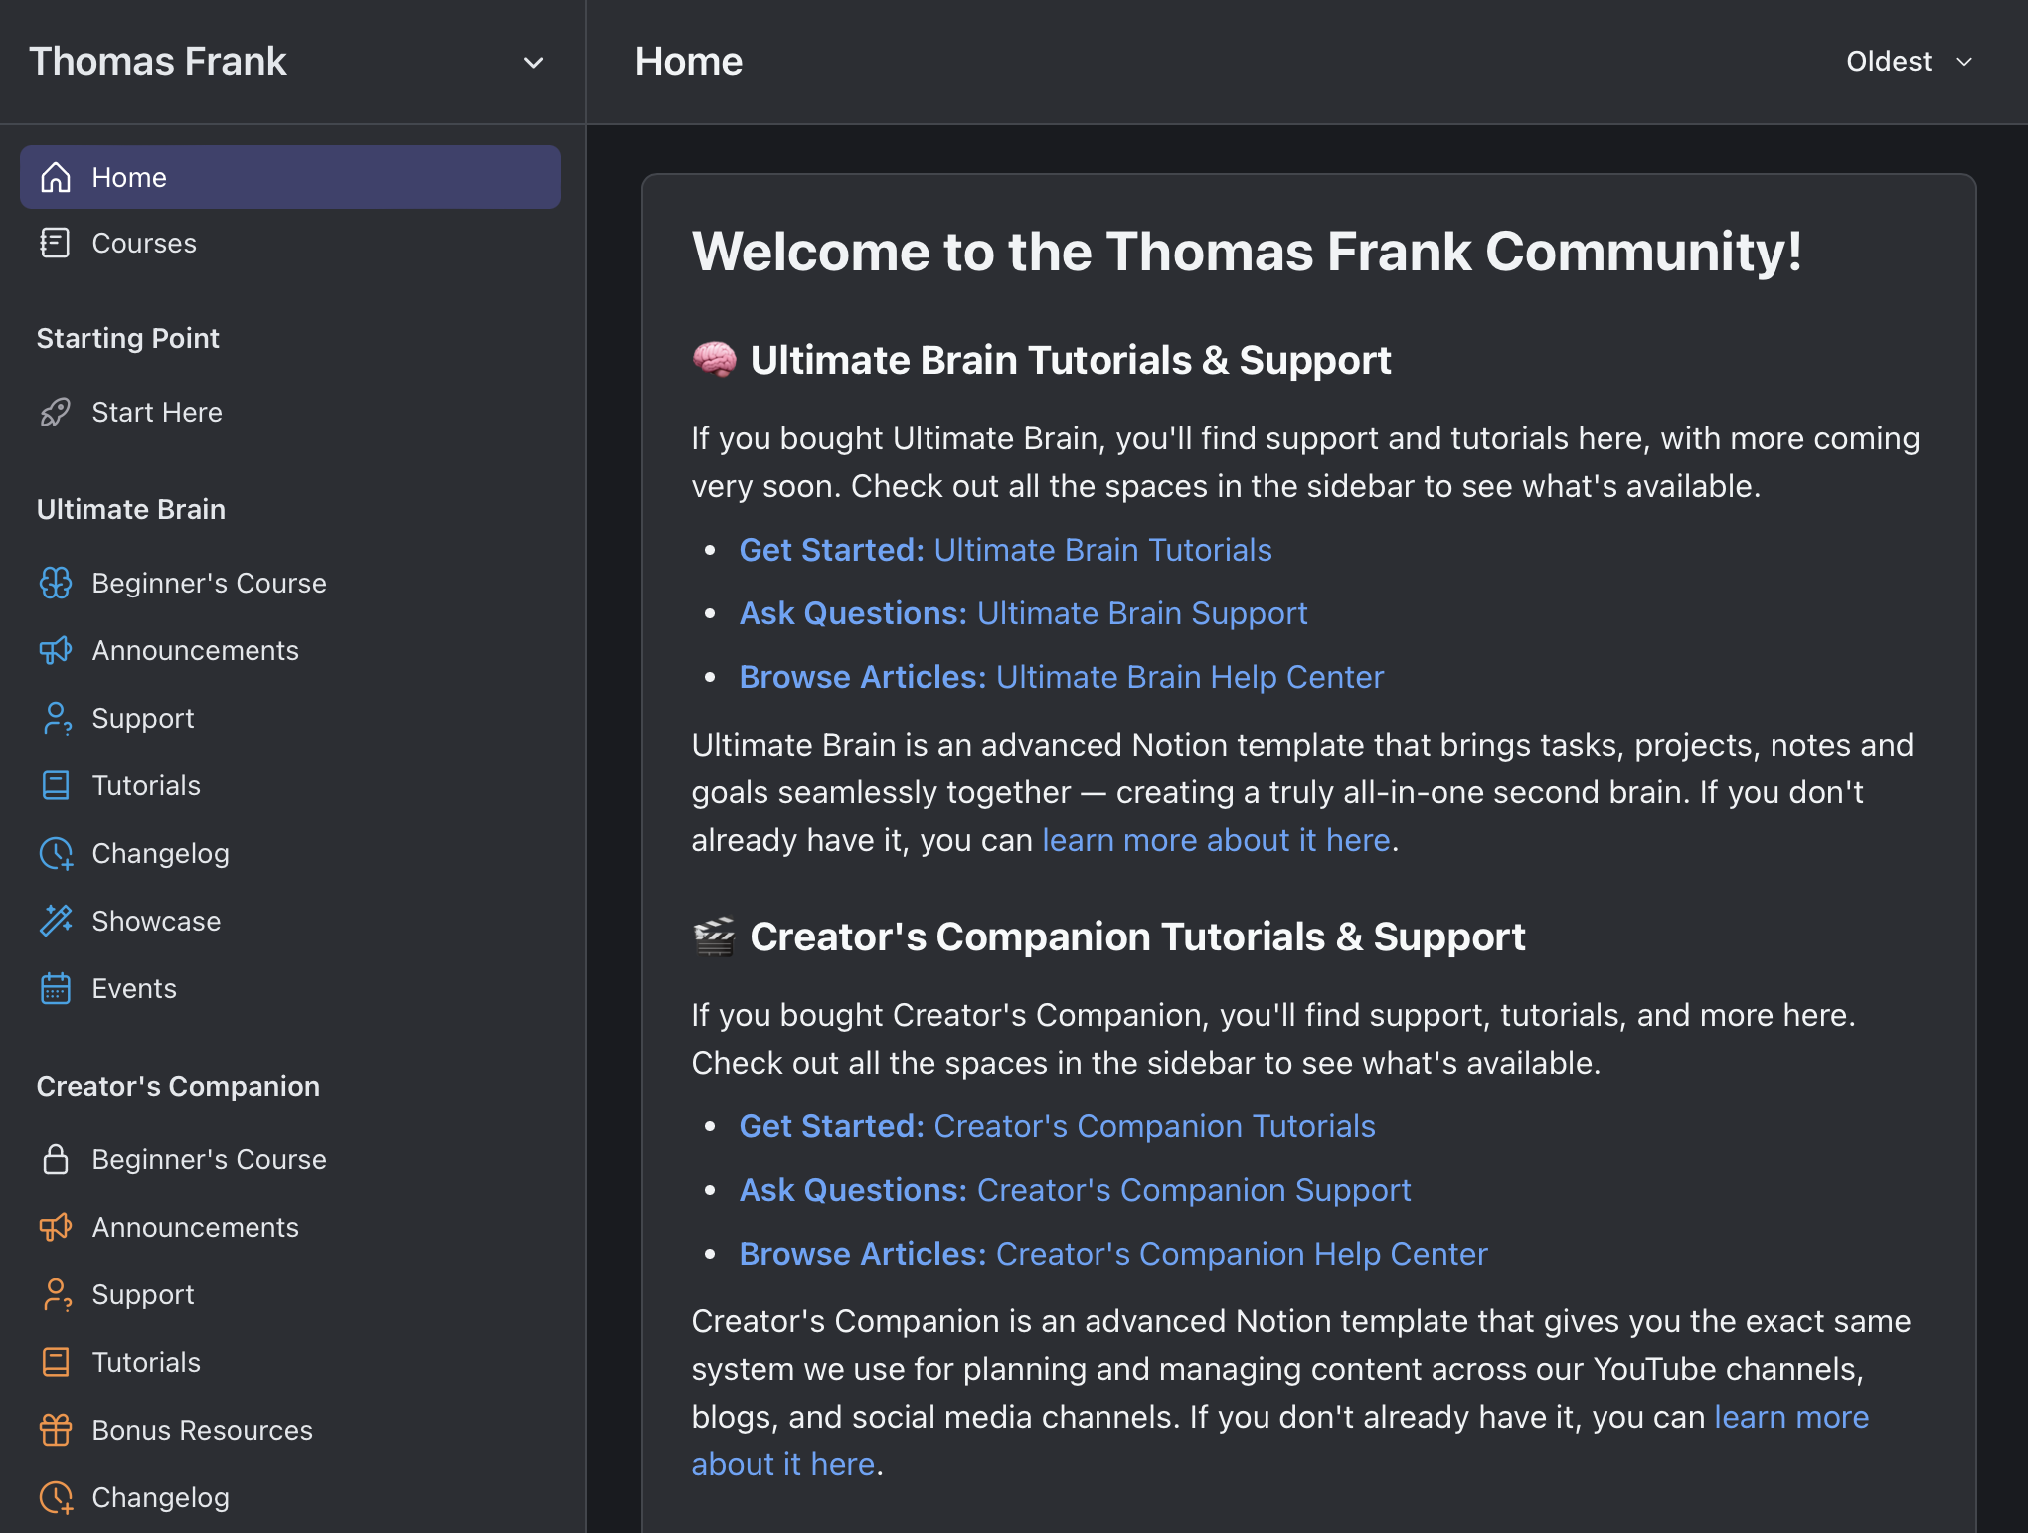Click the blue Changelog clock icon
The height and width of the screenshot is (1533, 2028).
point(56,853)
